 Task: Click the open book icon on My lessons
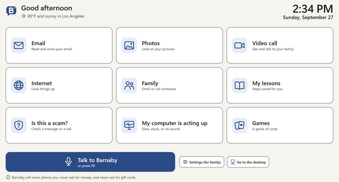(240, 85)
